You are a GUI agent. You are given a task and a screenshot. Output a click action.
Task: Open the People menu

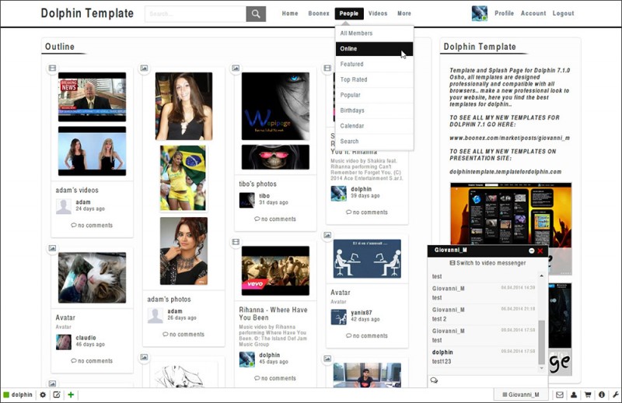pyautogui.click(x=348, y=13)
